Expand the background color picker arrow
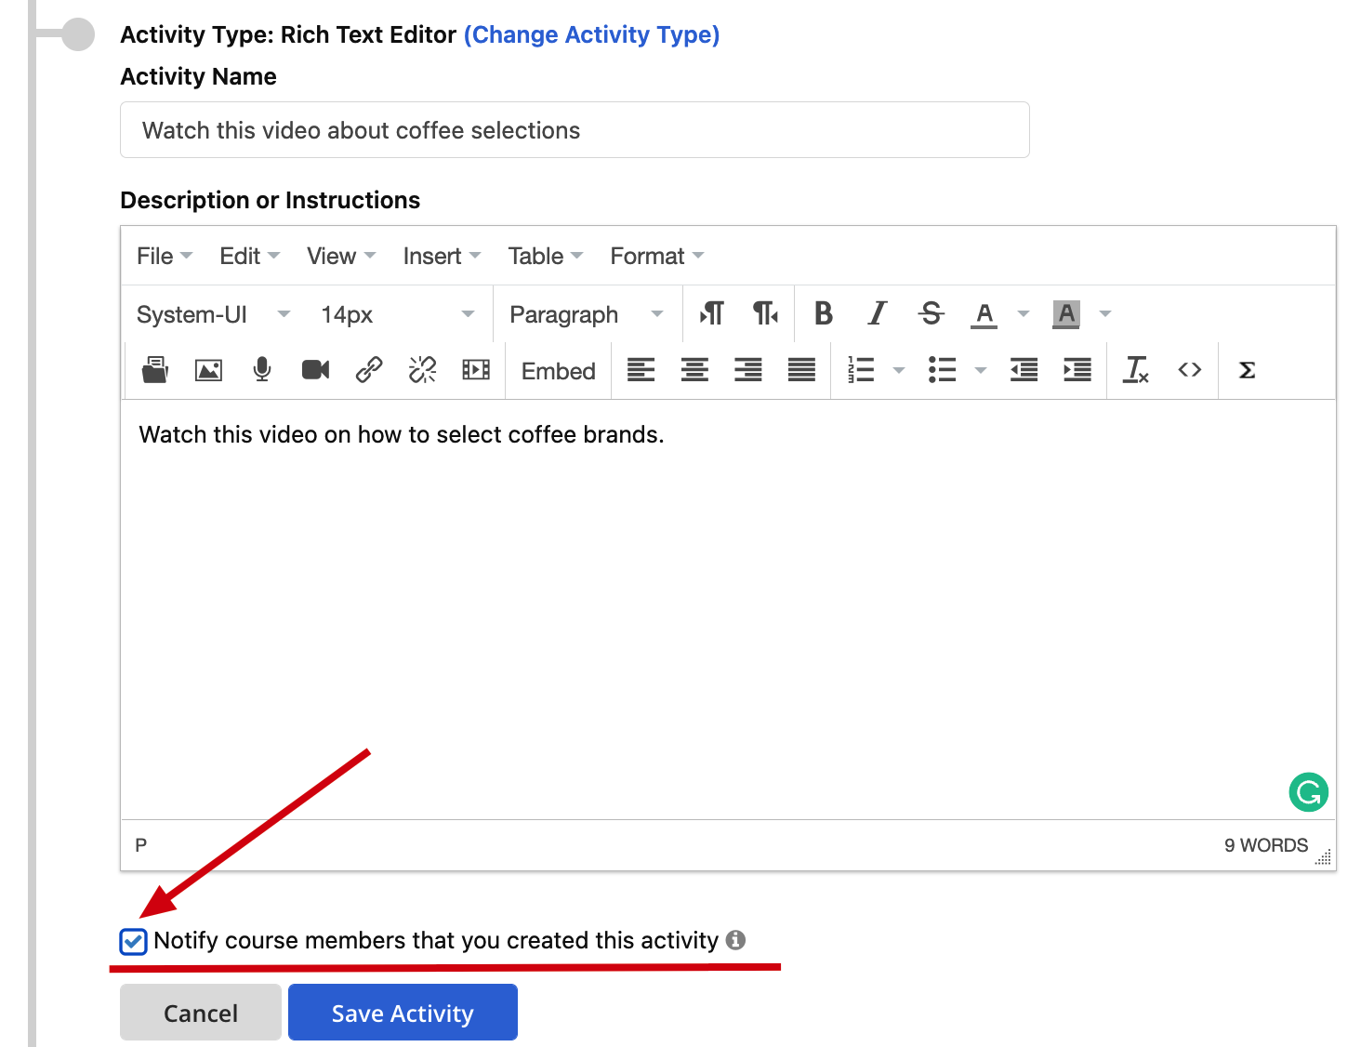The height and width of the screenshot is (1047, 1361). [1105, 314]
